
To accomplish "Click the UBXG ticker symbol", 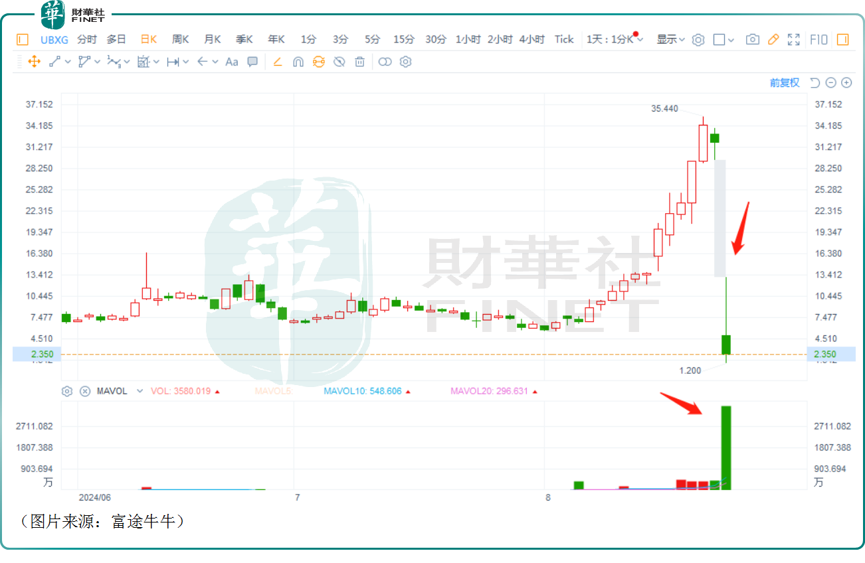I will coord(54,39).
